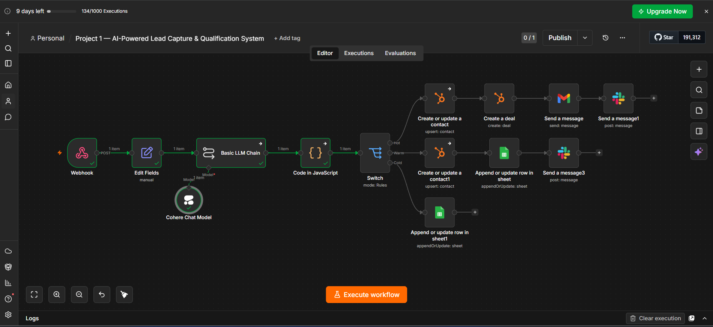Viewport: 713px width, 327px height.
Task: Open the workflow three-dot options menu
Action: (623, 38)
